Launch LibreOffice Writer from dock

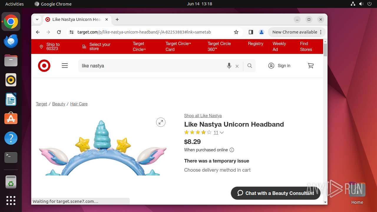point(11,99)
